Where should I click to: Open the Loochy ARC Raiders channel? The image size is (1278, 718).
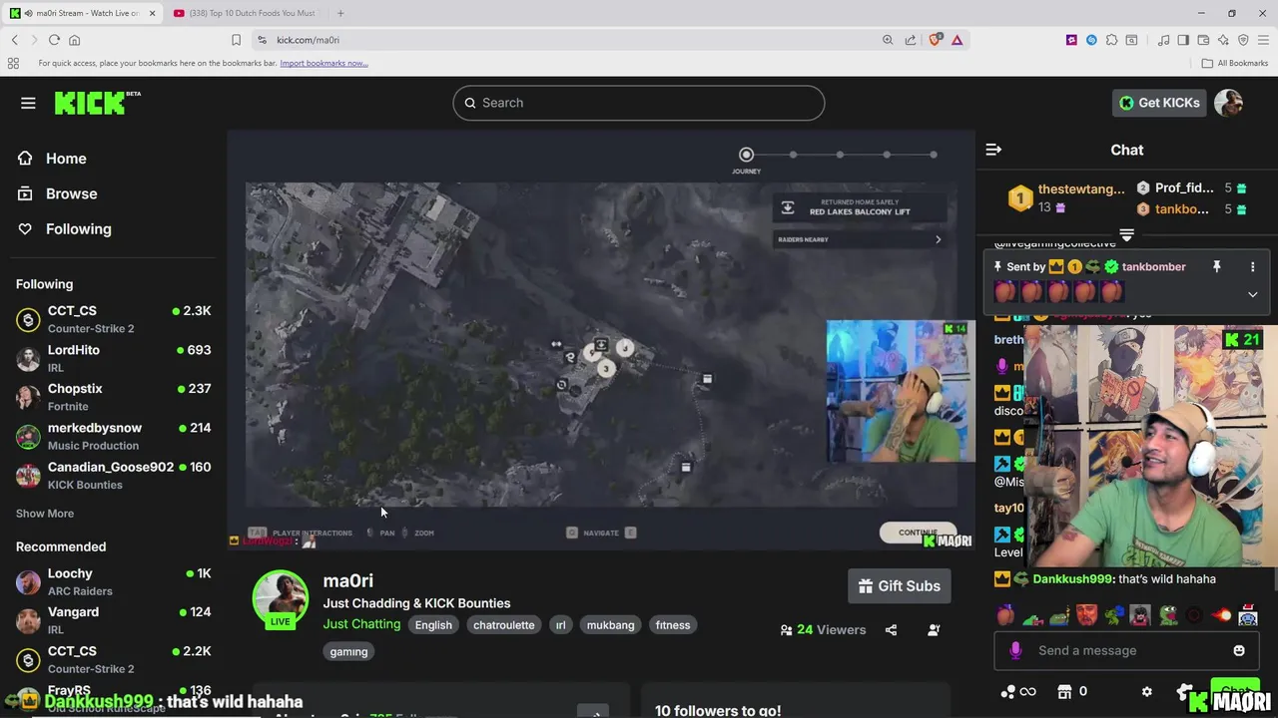113,581
